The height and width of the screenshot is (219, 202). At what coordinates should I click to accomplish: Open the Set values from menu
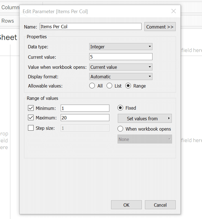tap(145, 119)
